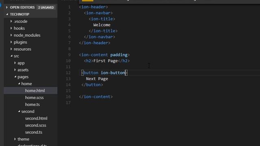Select the assets folder label
The width and height of the screenshot is (260, 146).
click(23, 70)
